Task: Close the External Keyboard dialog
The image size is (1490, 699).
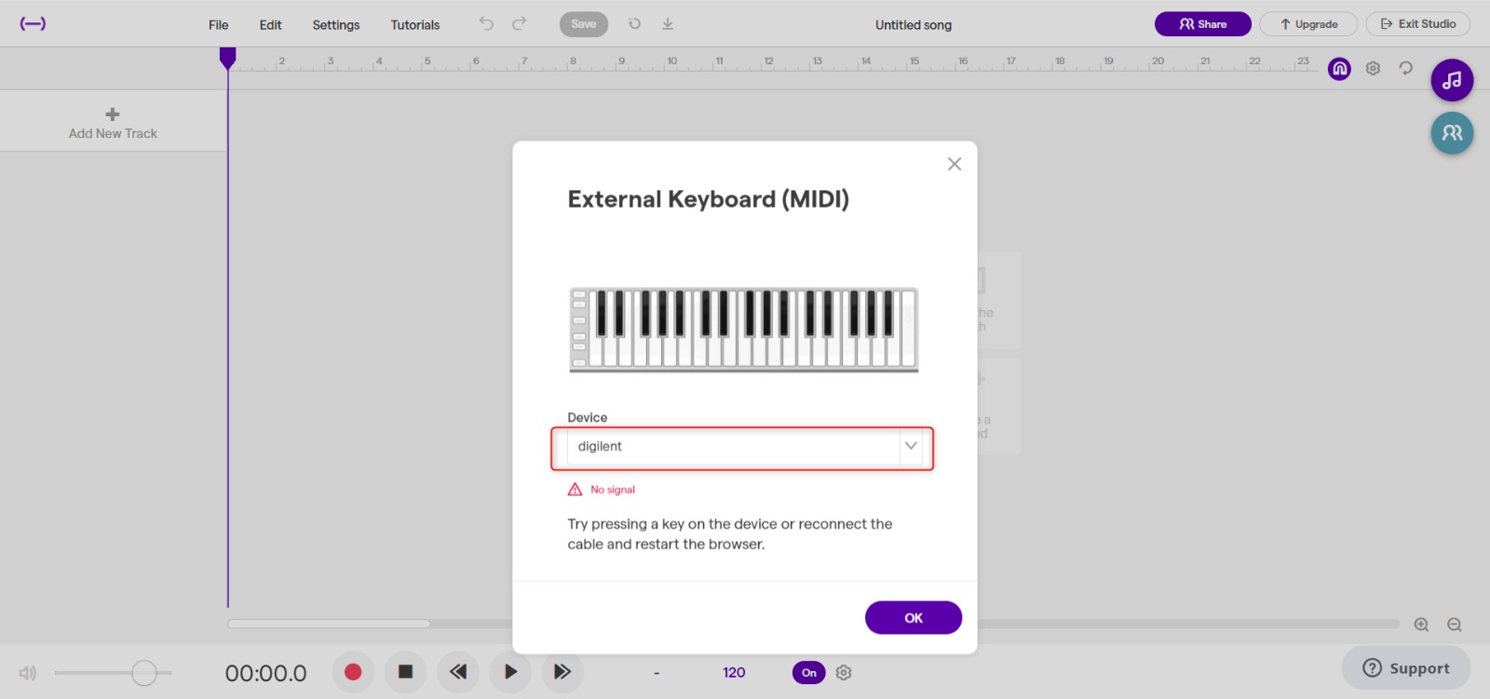Action: click(x=955, y=164)
